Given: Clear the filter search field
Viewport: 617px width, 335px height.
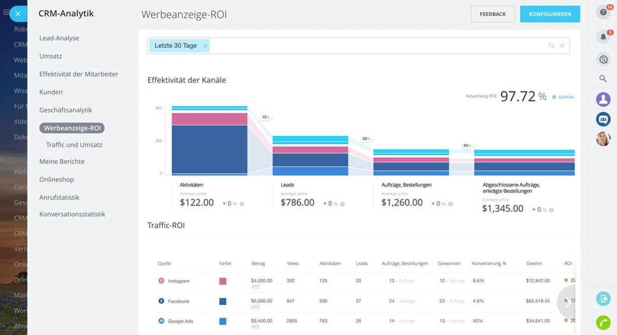Looking at the screenshot, I should [562, 46].
